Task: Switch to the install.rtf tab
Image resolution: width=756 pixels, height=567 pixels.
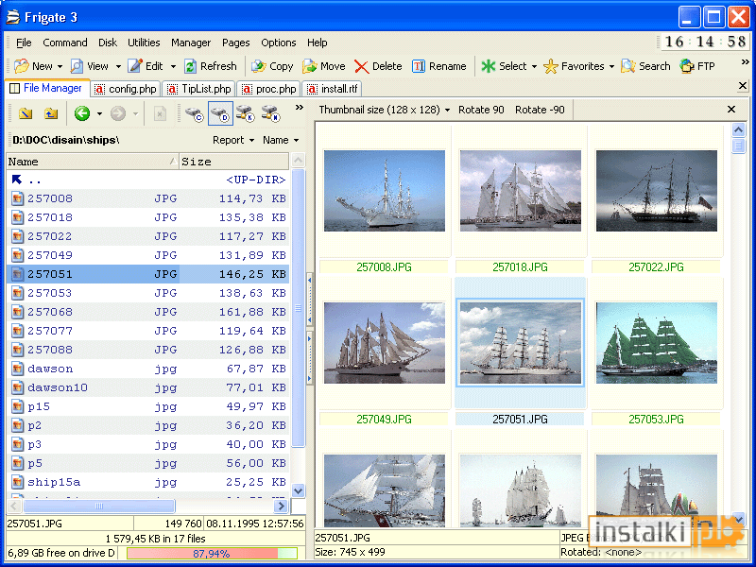Action: pyautogui.click(x=333, y=89)
